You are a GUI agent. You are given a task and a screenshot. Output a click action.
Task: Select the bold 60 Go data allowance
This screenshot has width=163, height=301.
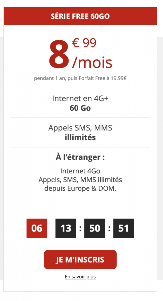click(x=80, y=108)
